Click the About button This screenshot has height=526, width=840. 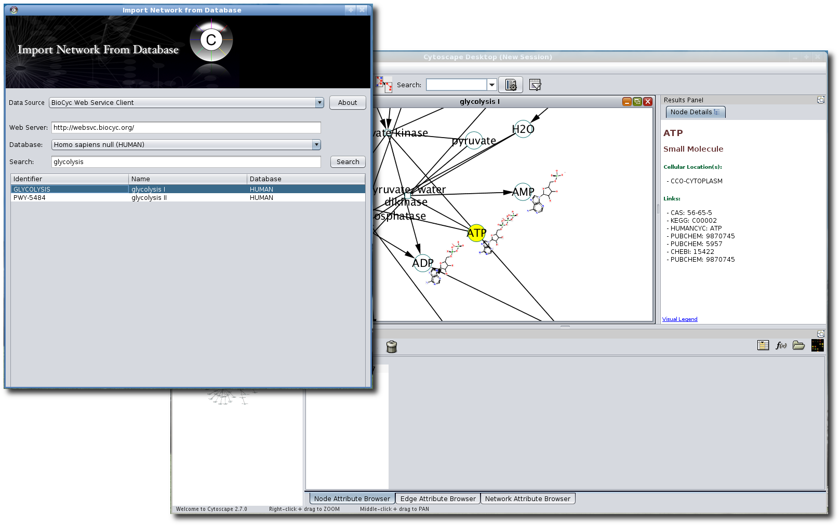tap(348, 102)
